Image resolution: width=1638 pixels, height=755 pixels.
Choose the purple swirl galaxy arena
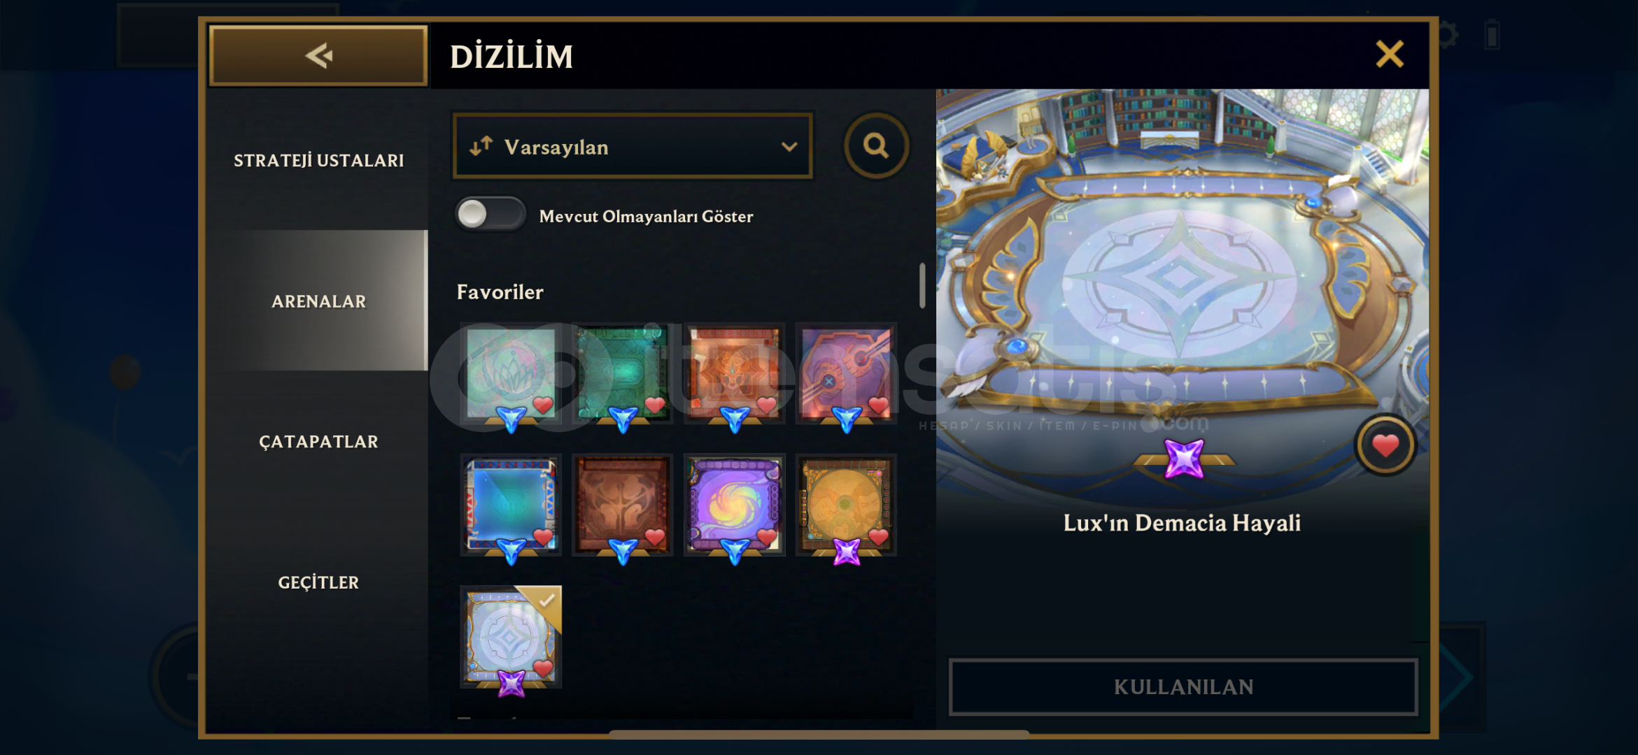(x=735, y=505)
